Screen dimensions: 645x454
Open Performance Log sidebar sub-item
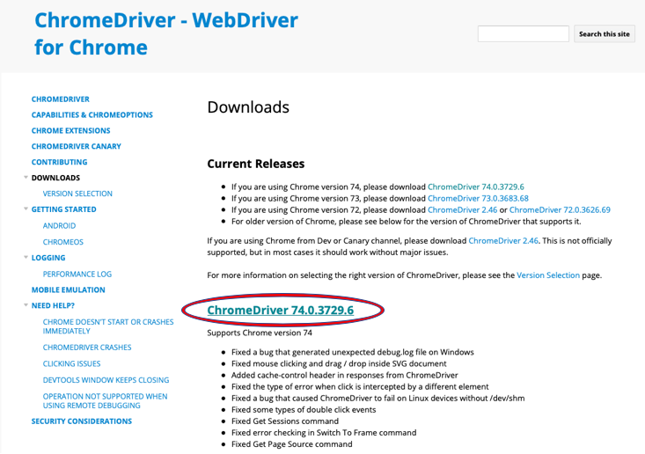click(x=77, y=275)
